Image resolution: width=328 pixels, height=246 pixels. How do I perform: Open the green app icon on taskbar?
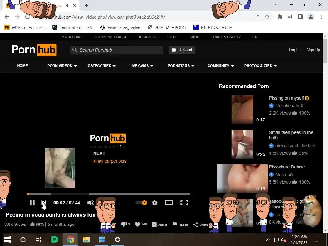(x=54, y=240)
